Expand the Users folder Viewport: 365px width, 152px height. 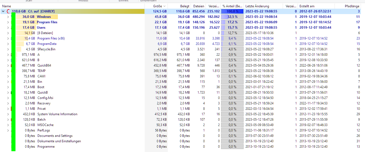8,28
